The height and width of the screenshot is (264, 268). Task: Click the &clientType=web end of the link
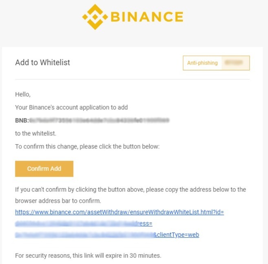pyautogui.click(x=176, y=235)
